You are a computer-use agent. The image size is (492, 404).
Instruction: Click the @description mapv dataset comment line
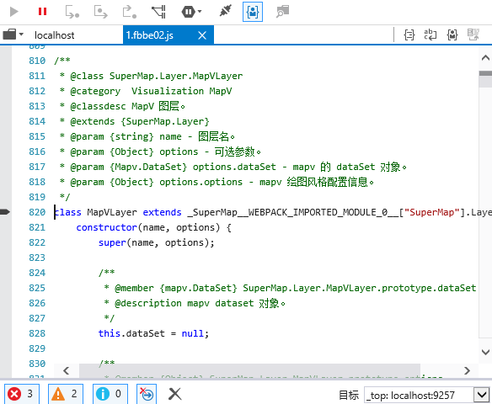click(195, 303)
